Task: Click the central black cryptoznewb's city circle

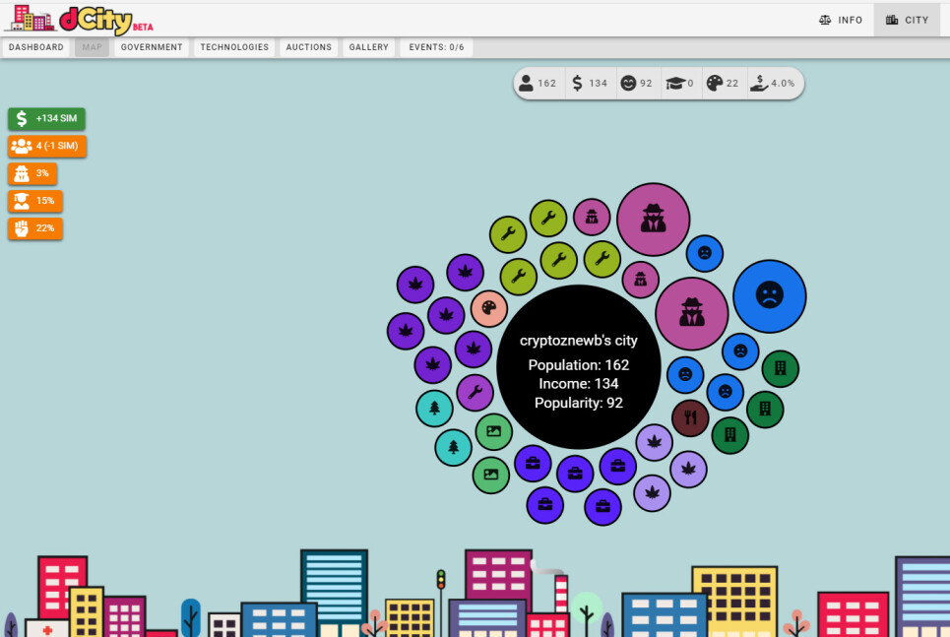Action: click(x=579, y=366)
